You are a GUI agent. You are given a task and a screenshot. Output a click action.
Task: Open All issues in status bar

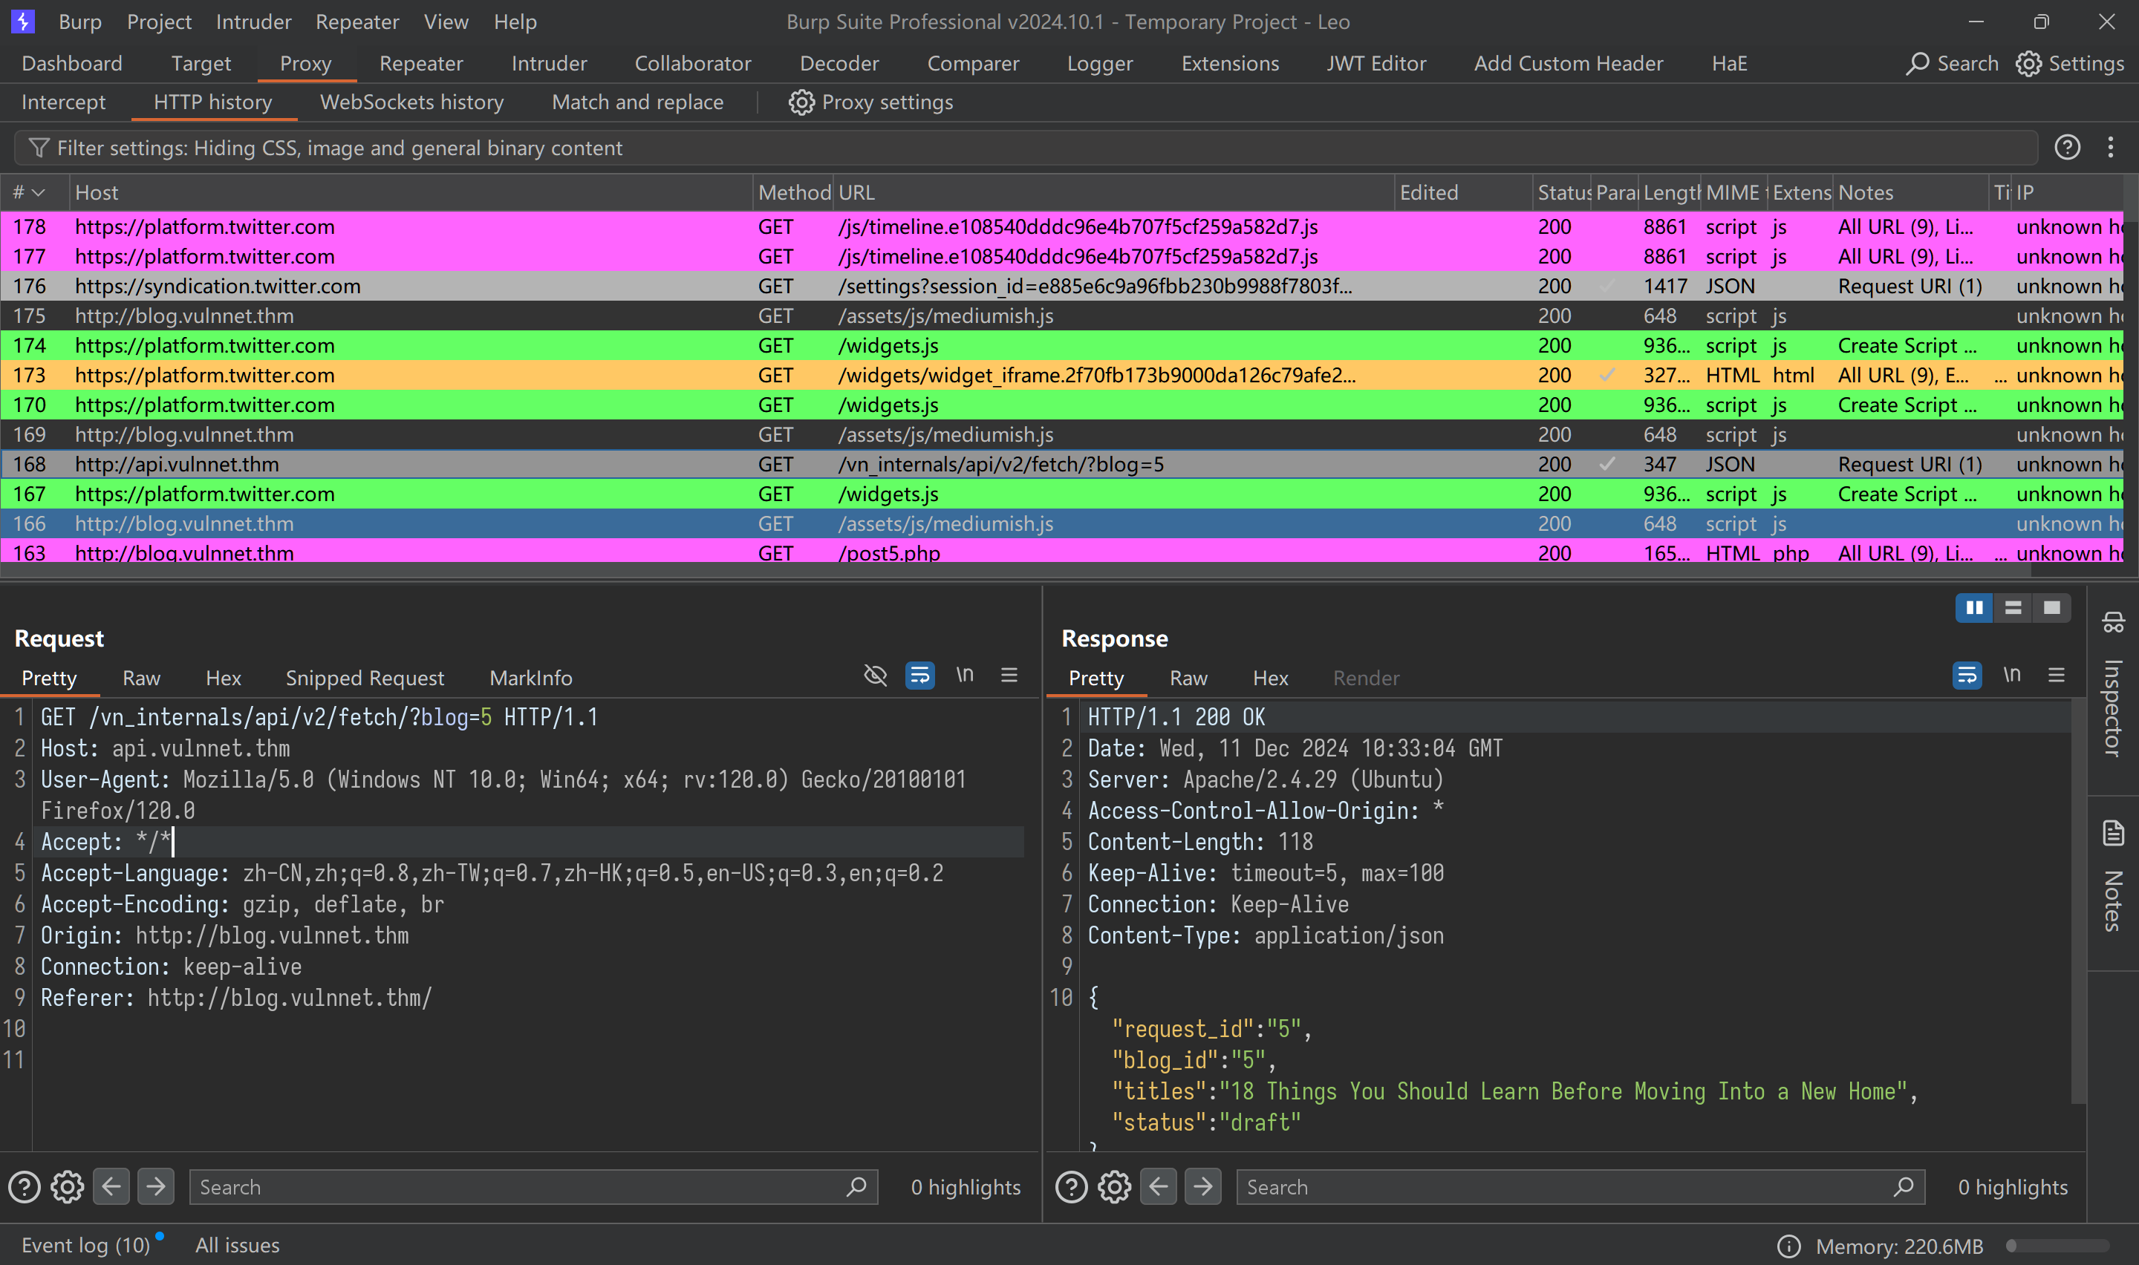(x=238, y=1246)
